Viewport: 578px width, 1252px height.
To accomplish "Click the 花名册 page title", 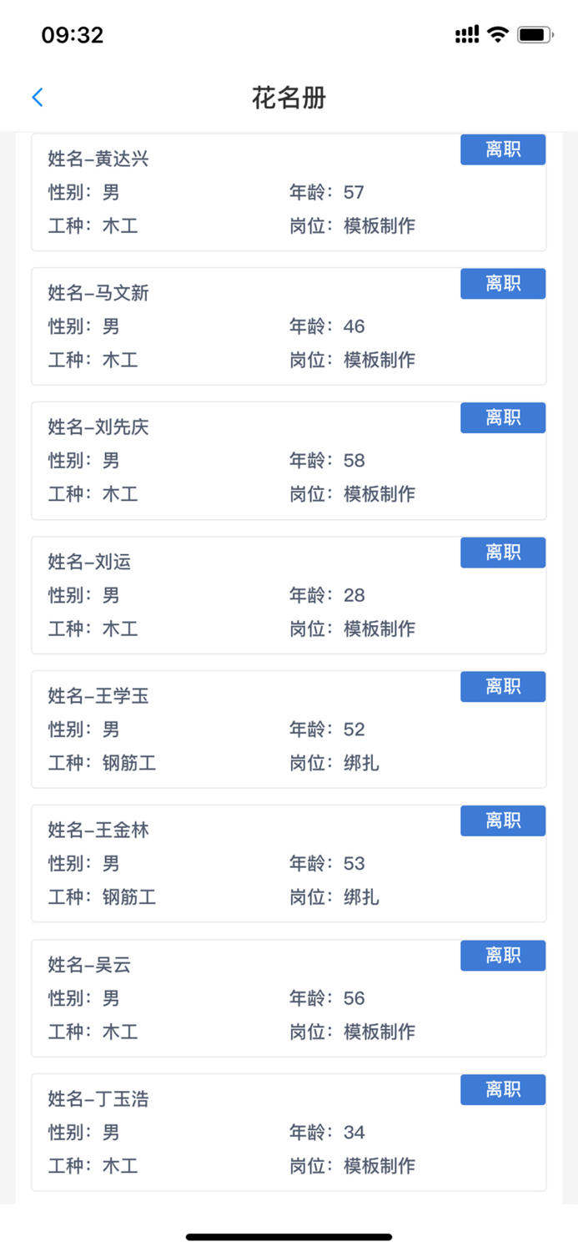I will pyautogui.click(x=289, y=98).
